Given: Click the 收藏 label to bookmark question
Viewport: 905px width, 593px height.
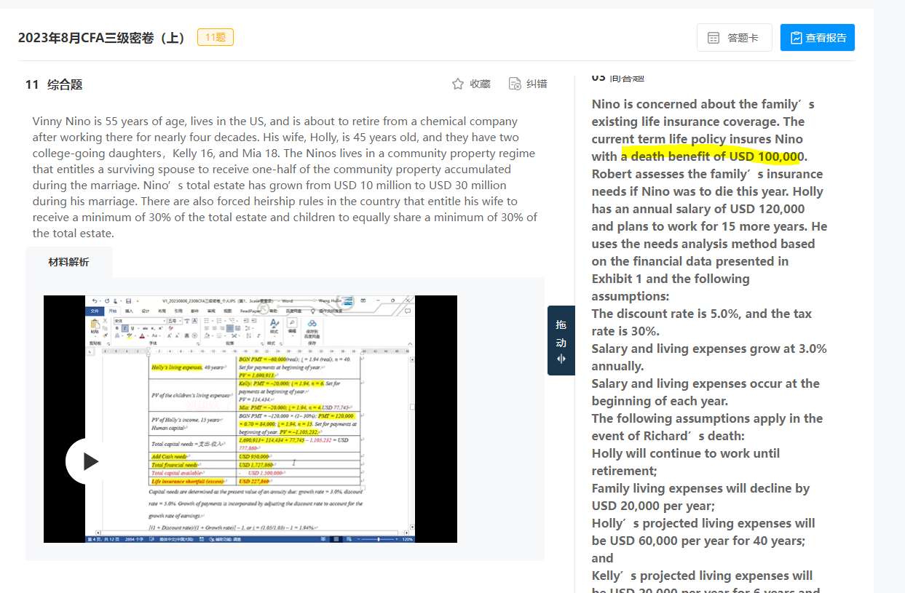Looking at the screenshot, I should pos(480,84).
